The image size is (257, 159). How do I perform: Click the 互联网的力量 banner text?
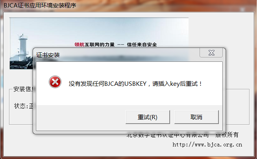100,44
